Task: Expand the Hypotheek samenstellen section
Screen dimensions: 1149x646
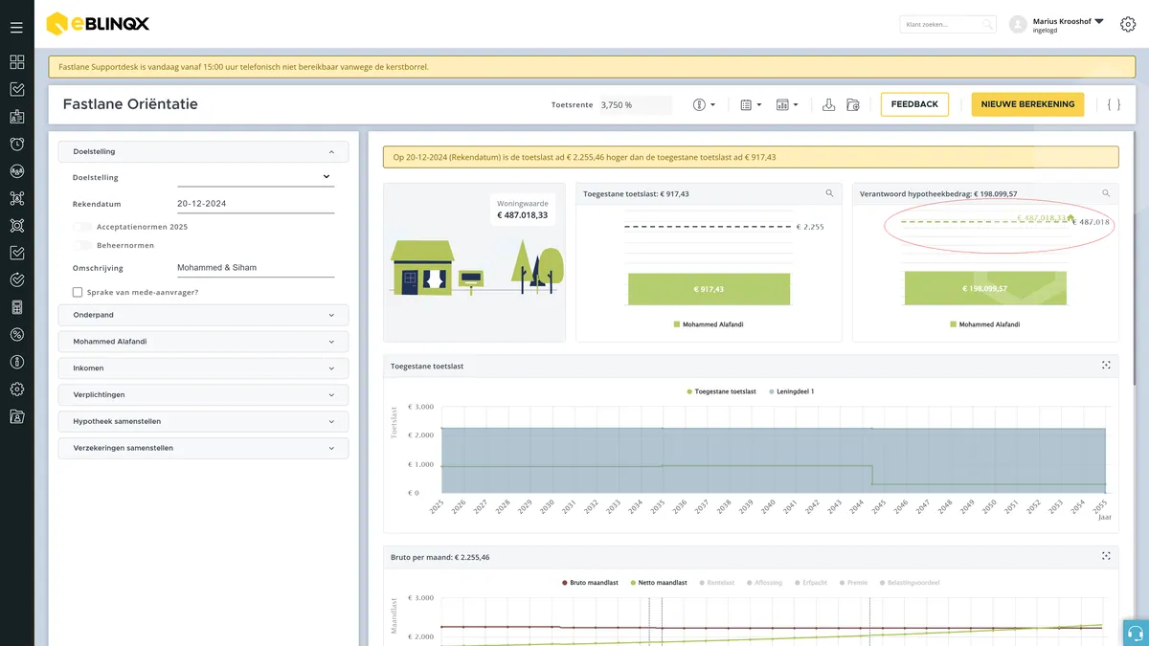Action: [203, 421]
